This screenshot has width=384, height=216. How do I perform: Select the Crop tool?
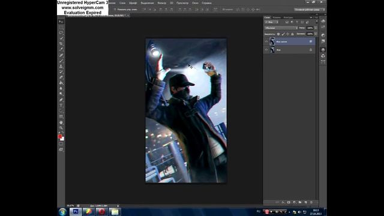[x=61, y=43]
